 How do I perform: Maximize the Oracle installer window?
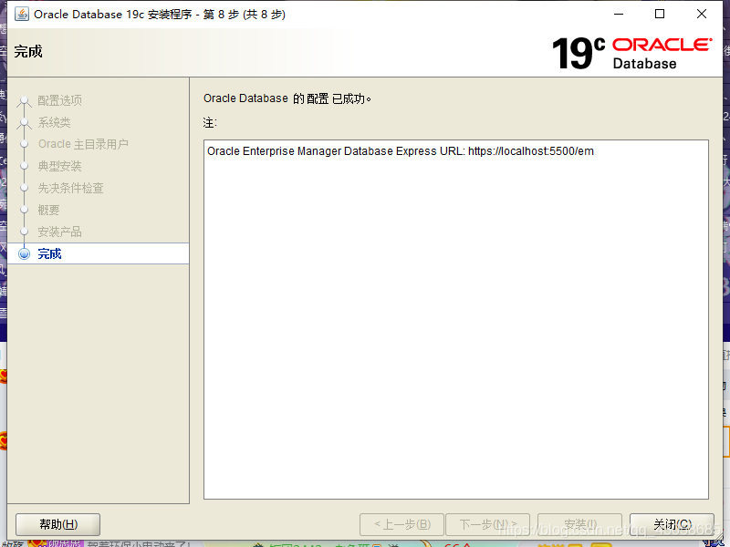(x=660, y=14)
